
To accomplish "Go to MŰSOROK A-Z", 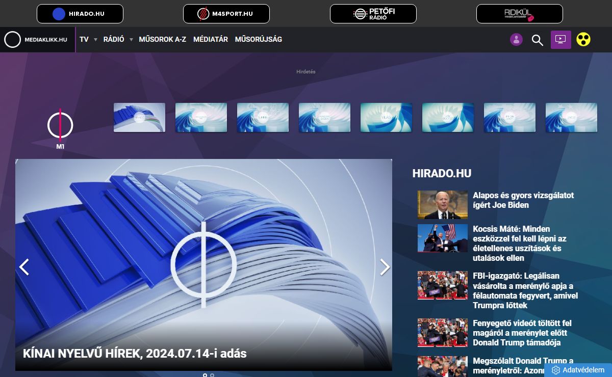I will coord(162,39).
